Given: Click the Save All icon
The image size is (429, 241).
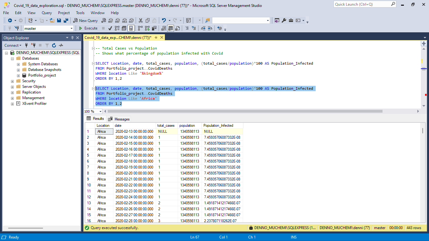Looking at the screenshot, I should click(66, 20).
